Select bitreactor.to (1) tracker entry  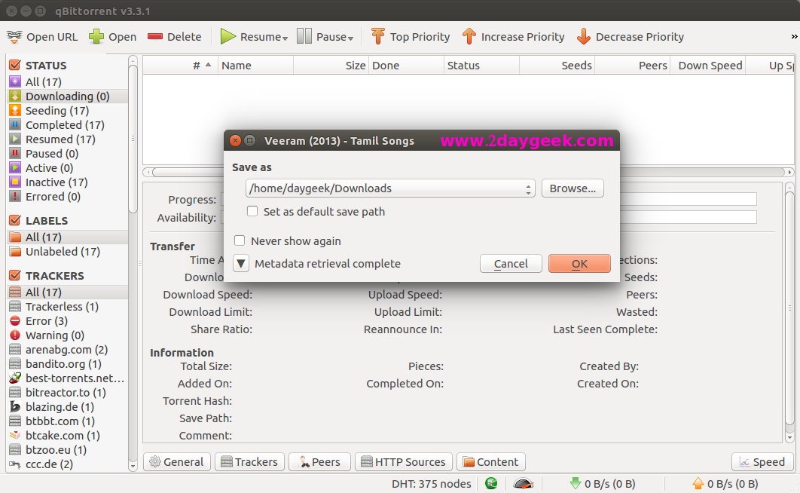(67, 393)
